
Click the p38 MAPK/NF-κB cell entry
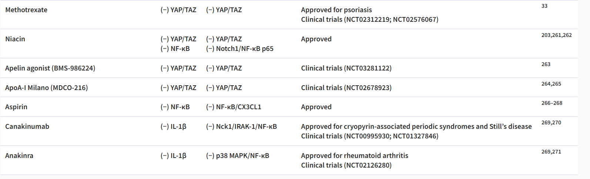[x=242, y=156]
